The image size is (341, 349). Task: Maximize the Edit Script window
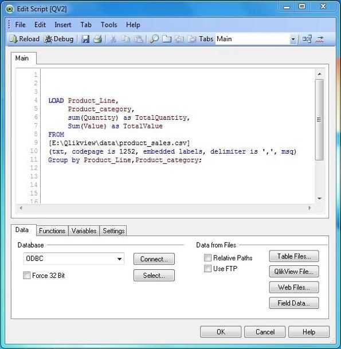click(302, 7)
